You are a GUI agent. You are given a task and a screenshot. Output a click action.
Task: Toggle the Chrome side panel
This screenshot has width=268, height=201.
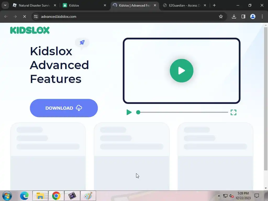243,16
